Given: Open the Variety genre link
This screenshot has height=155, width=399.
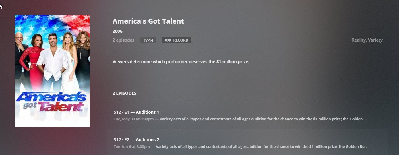Looking at the screenshot, I should (x=375, y=40).
